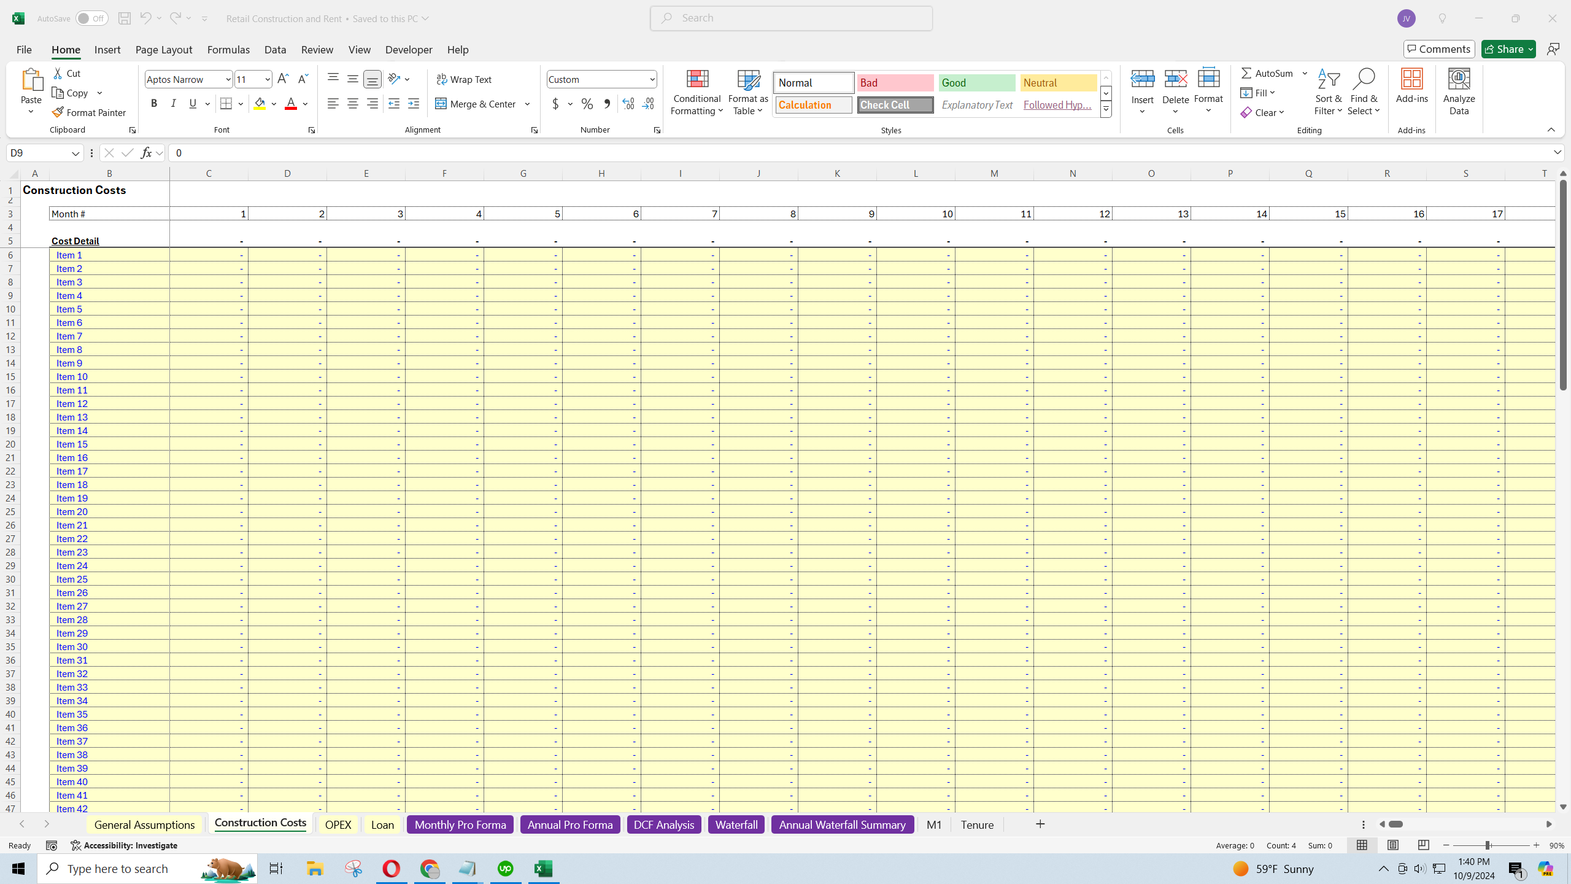Open Format as Table gallery
The width and height of the screenshot is (1571, 884).
[748, 92]
